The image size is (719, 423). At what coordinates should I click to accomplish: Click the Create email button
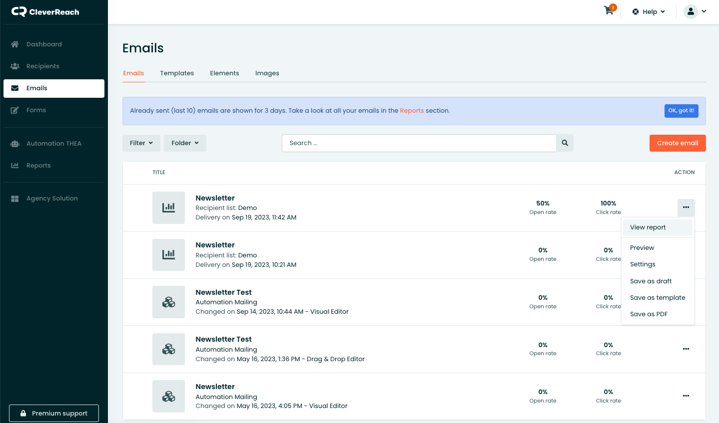click(678, 143)
